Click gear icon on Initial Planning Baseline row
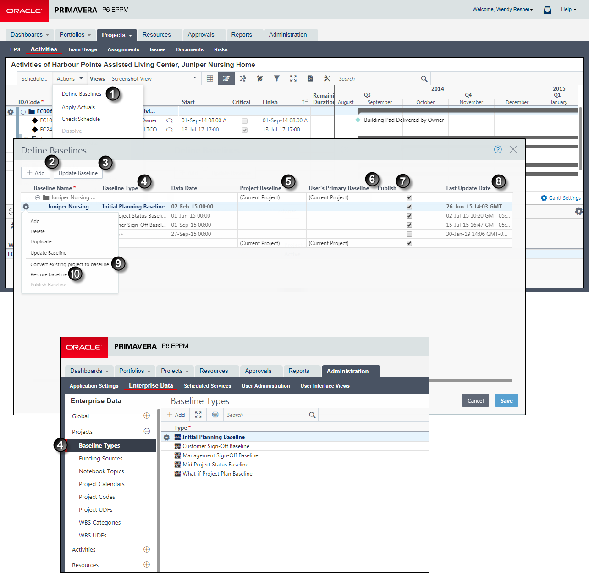 click(26, 207)
